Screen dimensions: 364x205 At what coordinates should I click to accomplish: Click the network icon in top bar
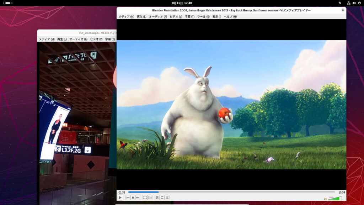(348, 3)
